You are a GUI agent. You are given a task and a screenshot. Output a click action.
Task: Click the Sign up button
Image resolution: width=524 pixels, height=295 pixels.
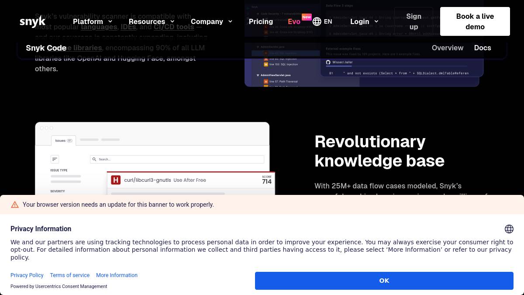click(414, 21)
